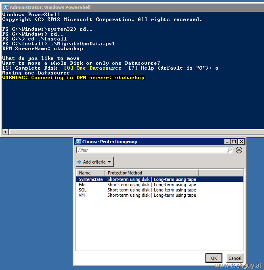Click the magnifier search icon in the Filter box
Screen dimensions: 264x270
tap(229, 150)
